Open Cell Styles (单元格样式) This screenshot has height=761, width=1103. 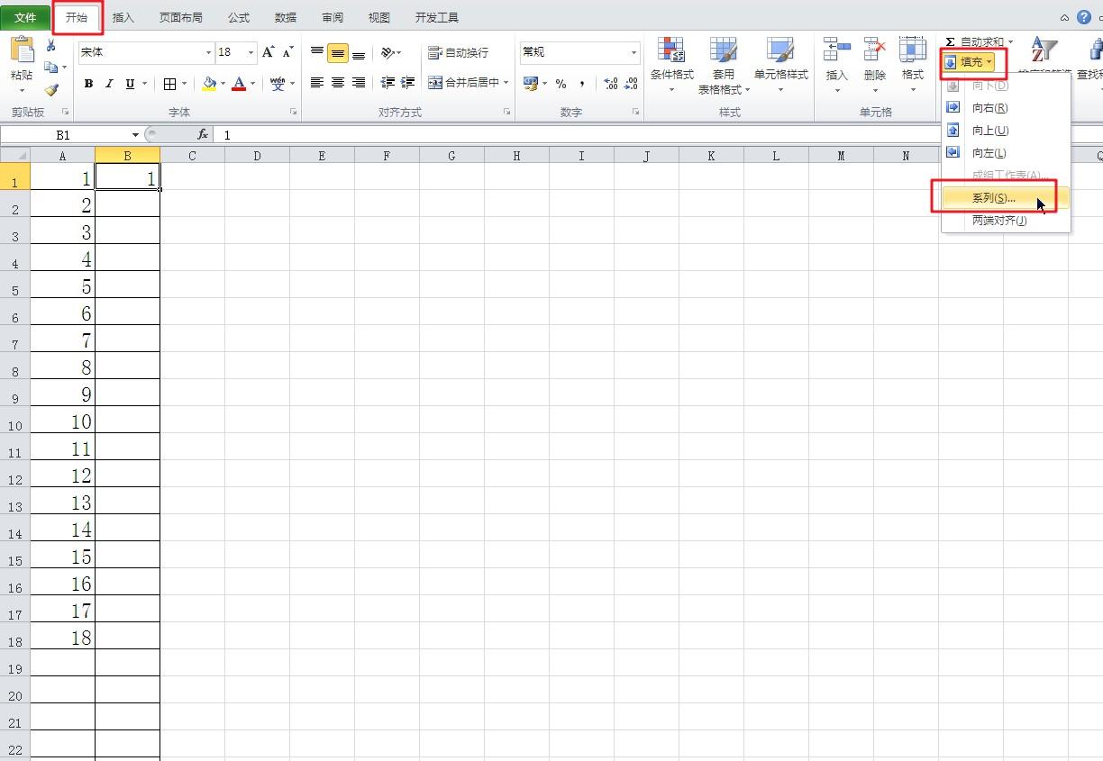(780, 65)
